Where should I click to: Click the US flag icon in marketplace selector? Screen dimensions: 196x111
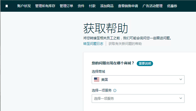97,80
